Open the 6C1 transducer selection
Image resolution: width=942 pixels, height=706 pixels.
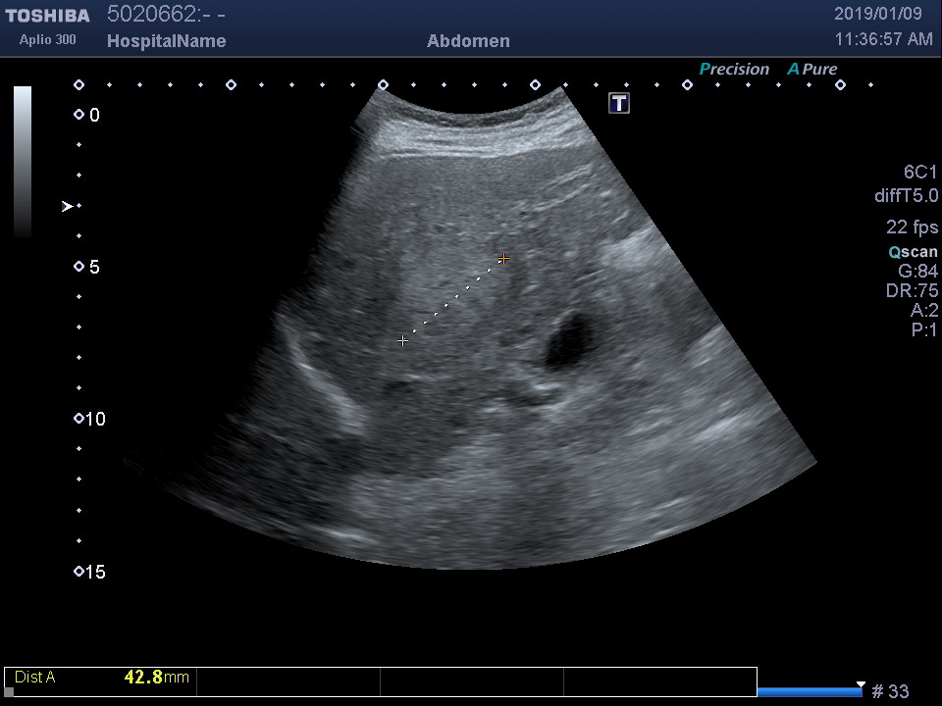tap(920, 173)
